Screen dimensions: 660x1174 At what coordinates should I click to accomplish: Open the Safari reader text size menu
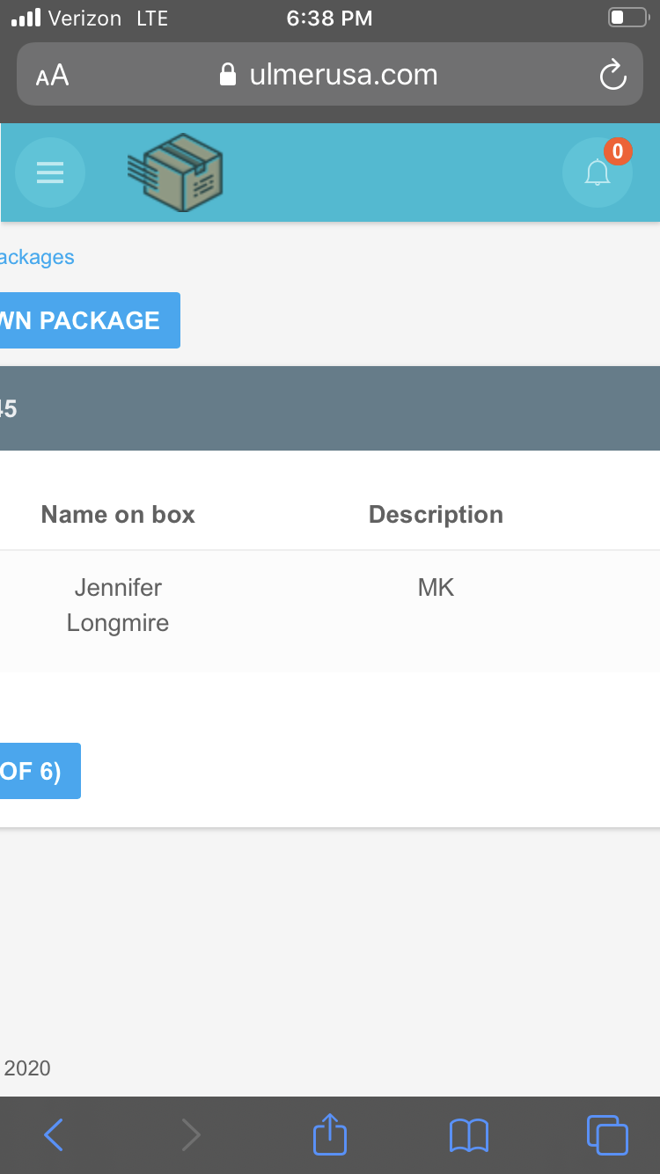(x=53, y=76)
